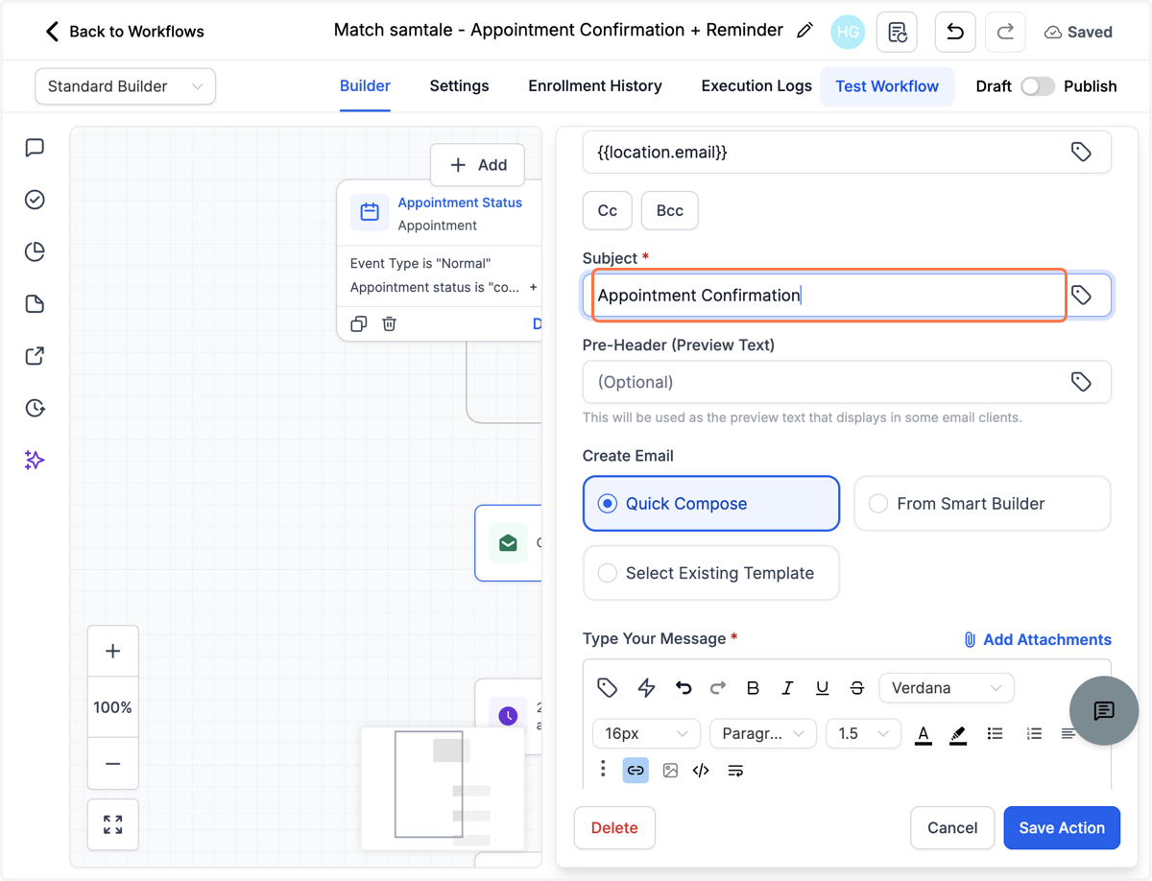Click the lightning bolt trigger link icon
1152x881 pixels.
(x=646, y=687)
